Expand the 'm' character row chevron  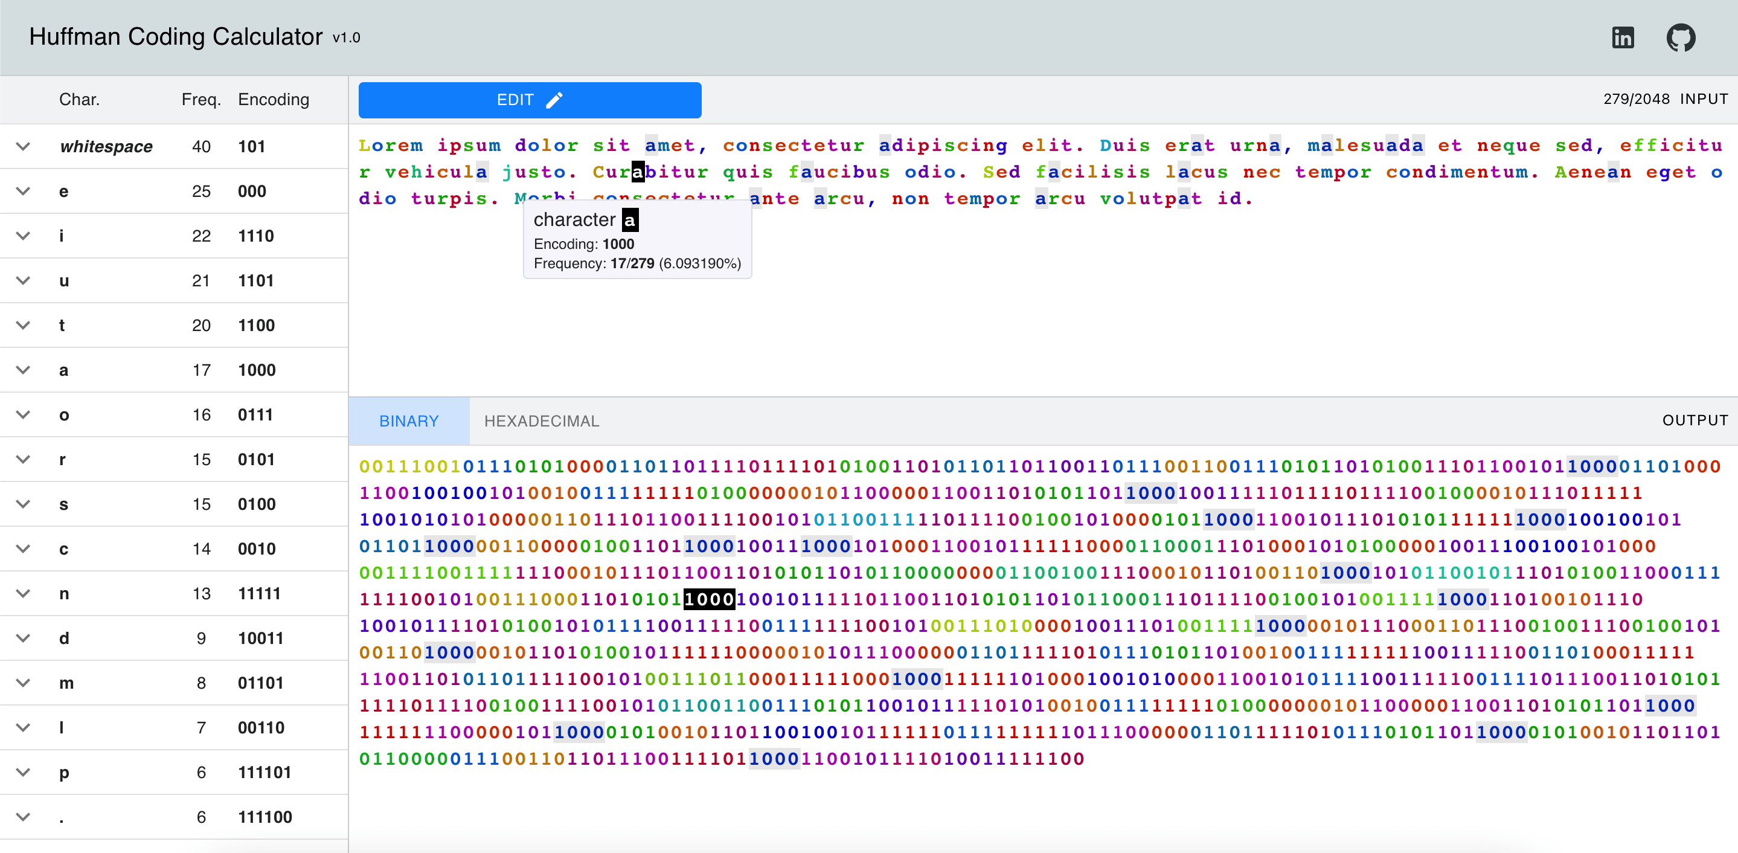[23, 682]
